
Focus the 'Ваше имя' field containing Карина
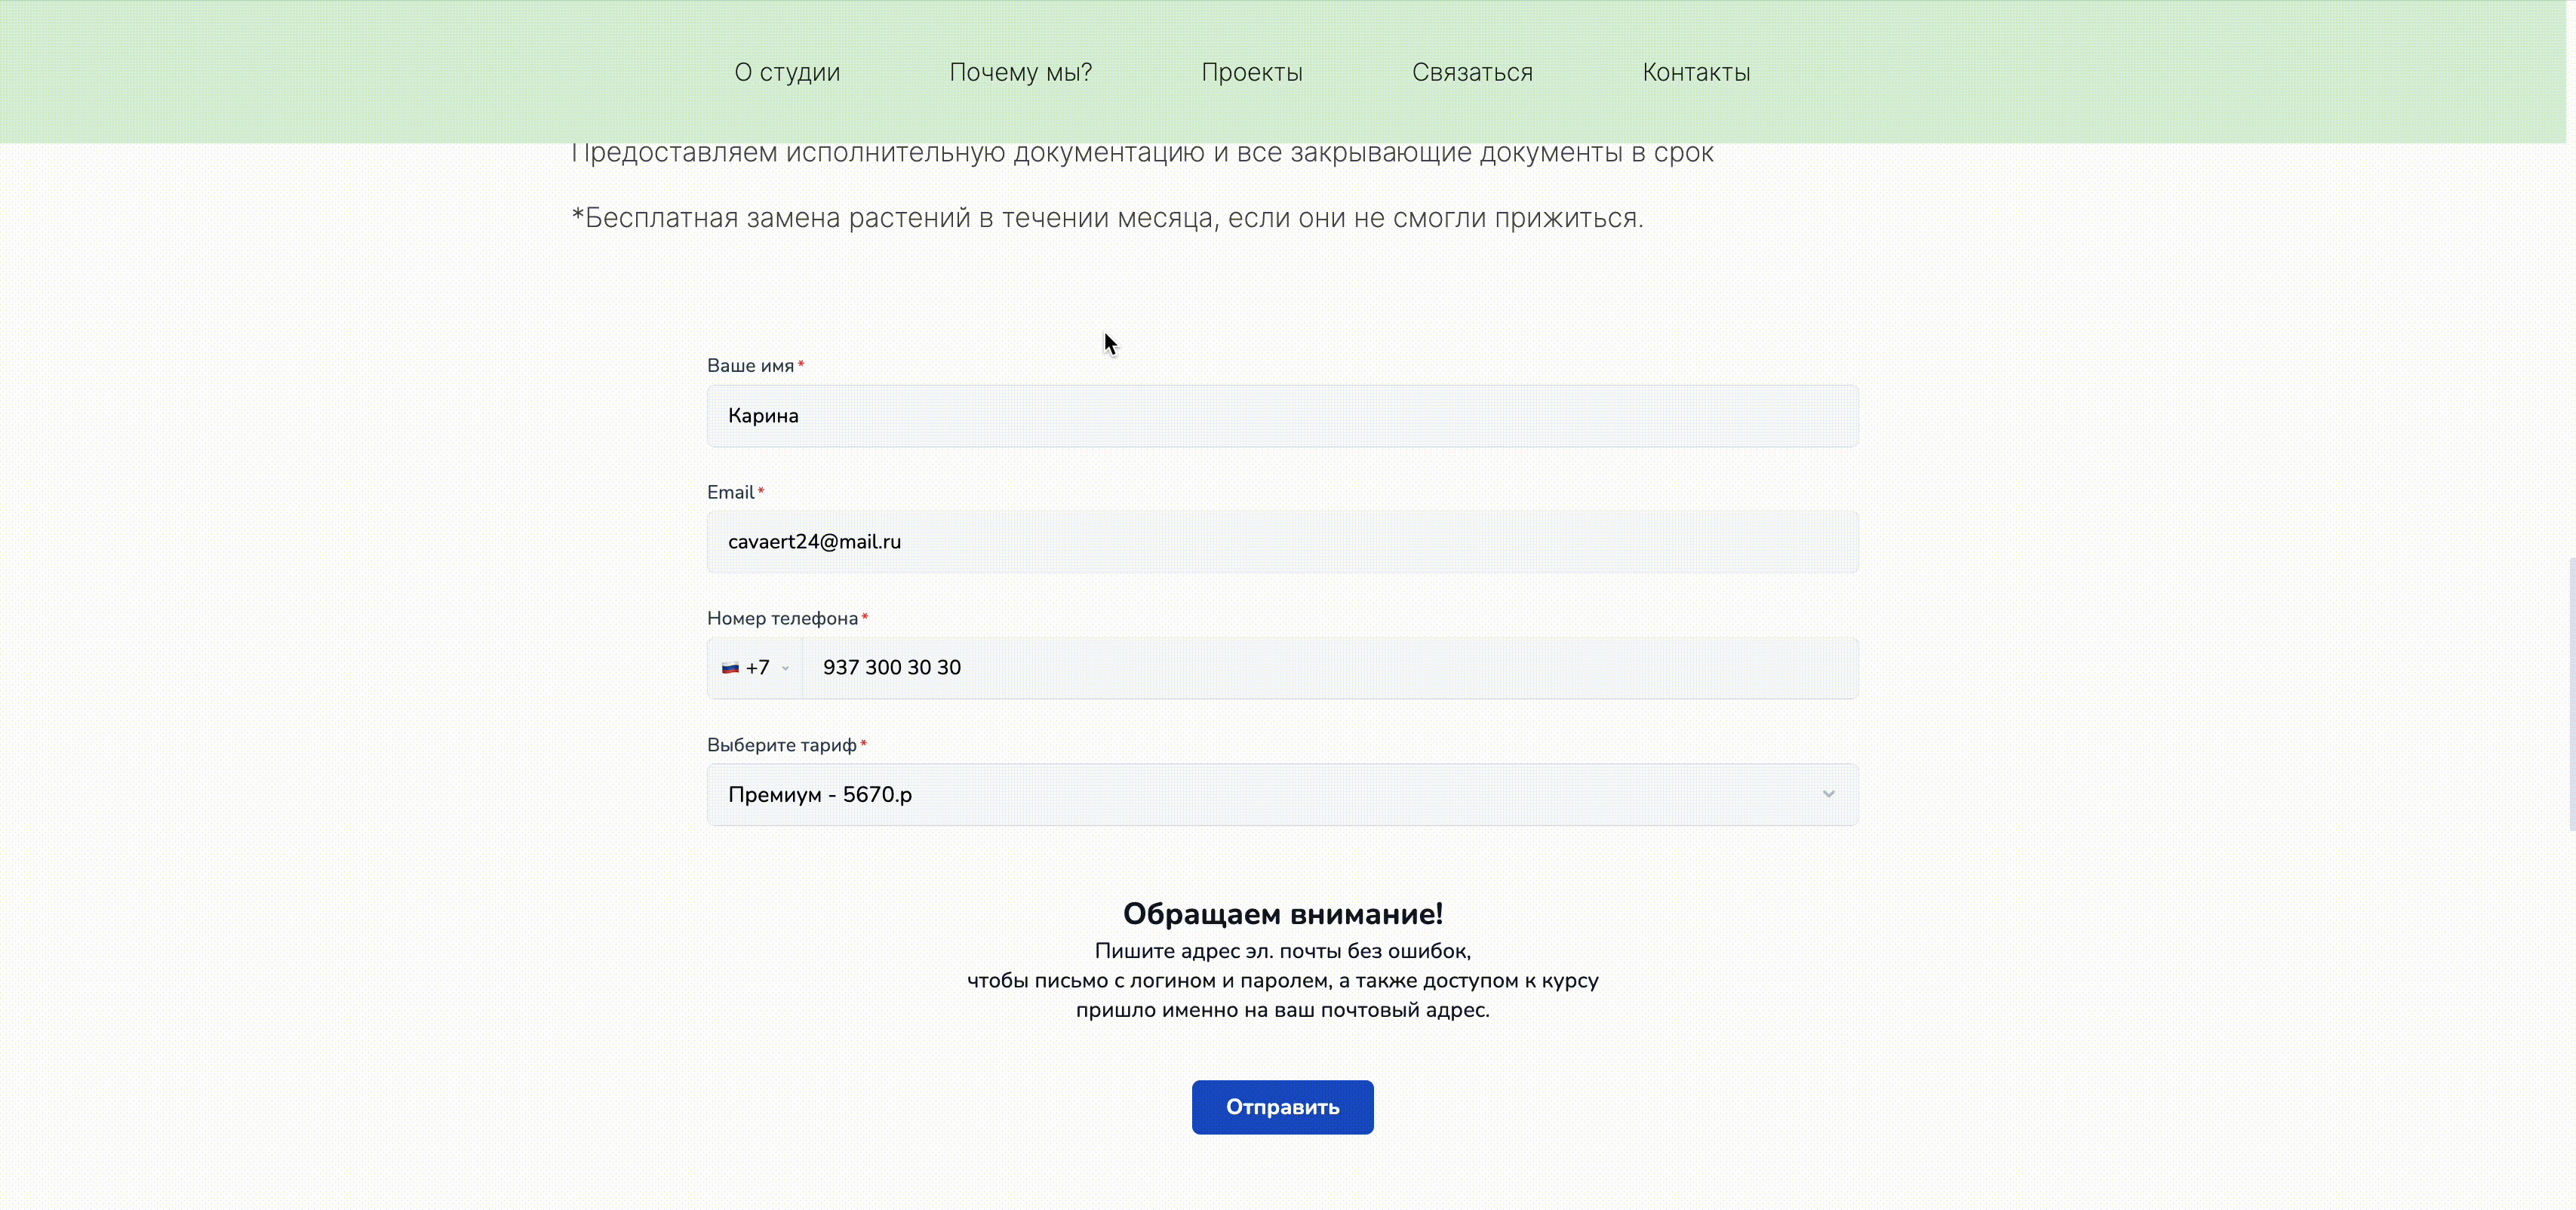coord(1282,416)
